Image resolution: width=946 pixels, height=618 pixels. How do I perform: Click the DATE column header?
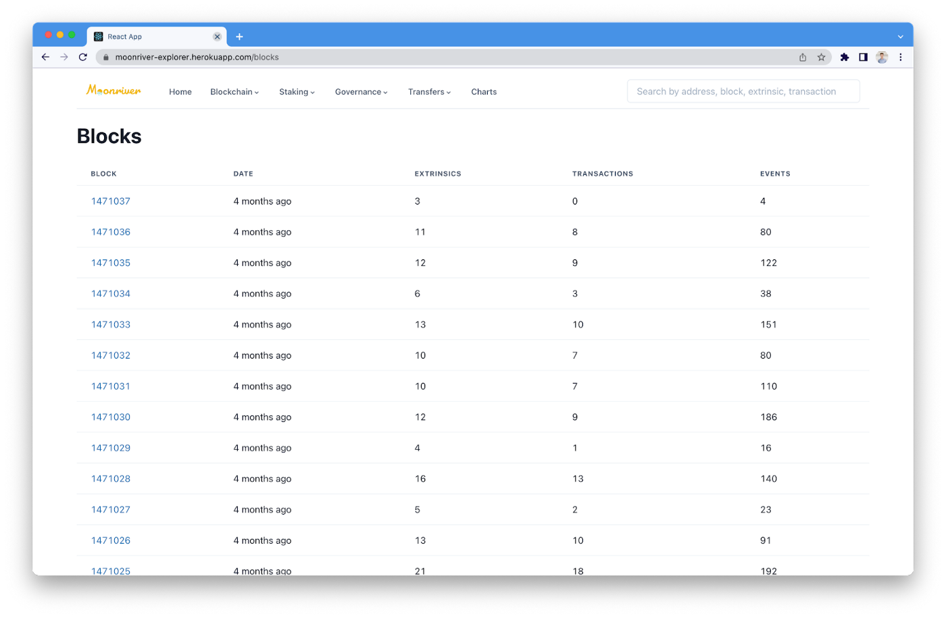point(243,174)
